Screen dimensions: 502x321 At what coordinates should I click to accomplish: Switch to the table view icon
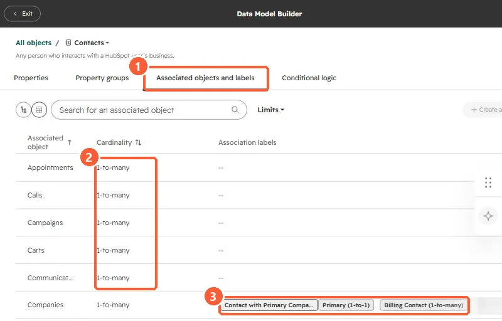pos(39,110)
